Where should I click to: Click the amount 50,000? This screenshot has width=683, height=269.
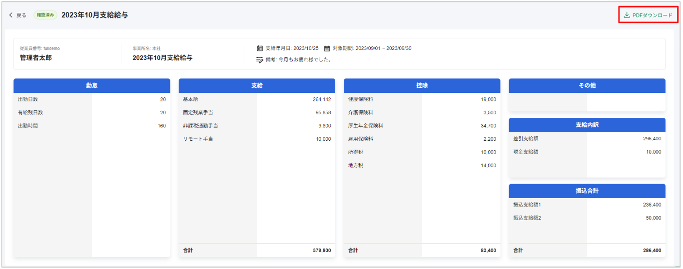click(x=654, y=218)
